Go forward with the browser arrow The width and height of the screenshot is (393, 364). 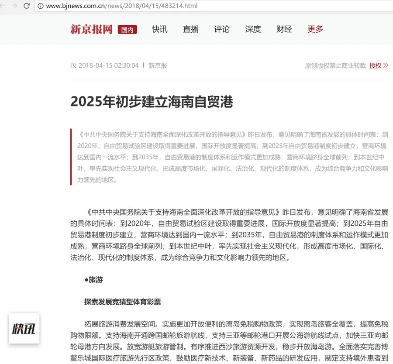pos(14,6)
